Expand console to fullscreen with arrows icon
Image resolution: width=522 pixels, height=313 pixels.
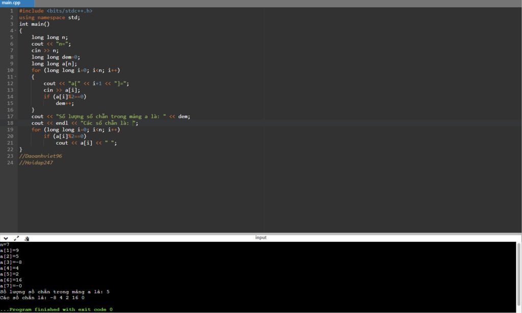click(16, 239)
